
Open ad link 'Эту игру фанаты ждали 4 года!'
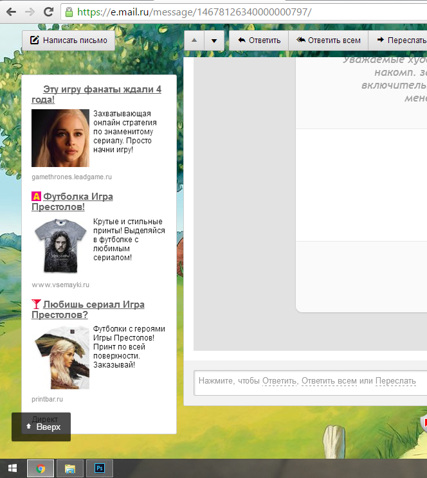(96, 94)
